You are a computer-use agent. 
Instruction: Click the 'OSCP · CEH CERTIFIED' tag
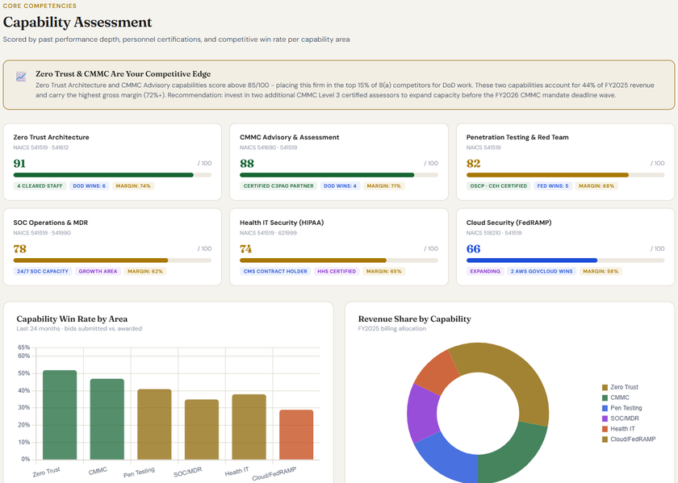(499, 185)
